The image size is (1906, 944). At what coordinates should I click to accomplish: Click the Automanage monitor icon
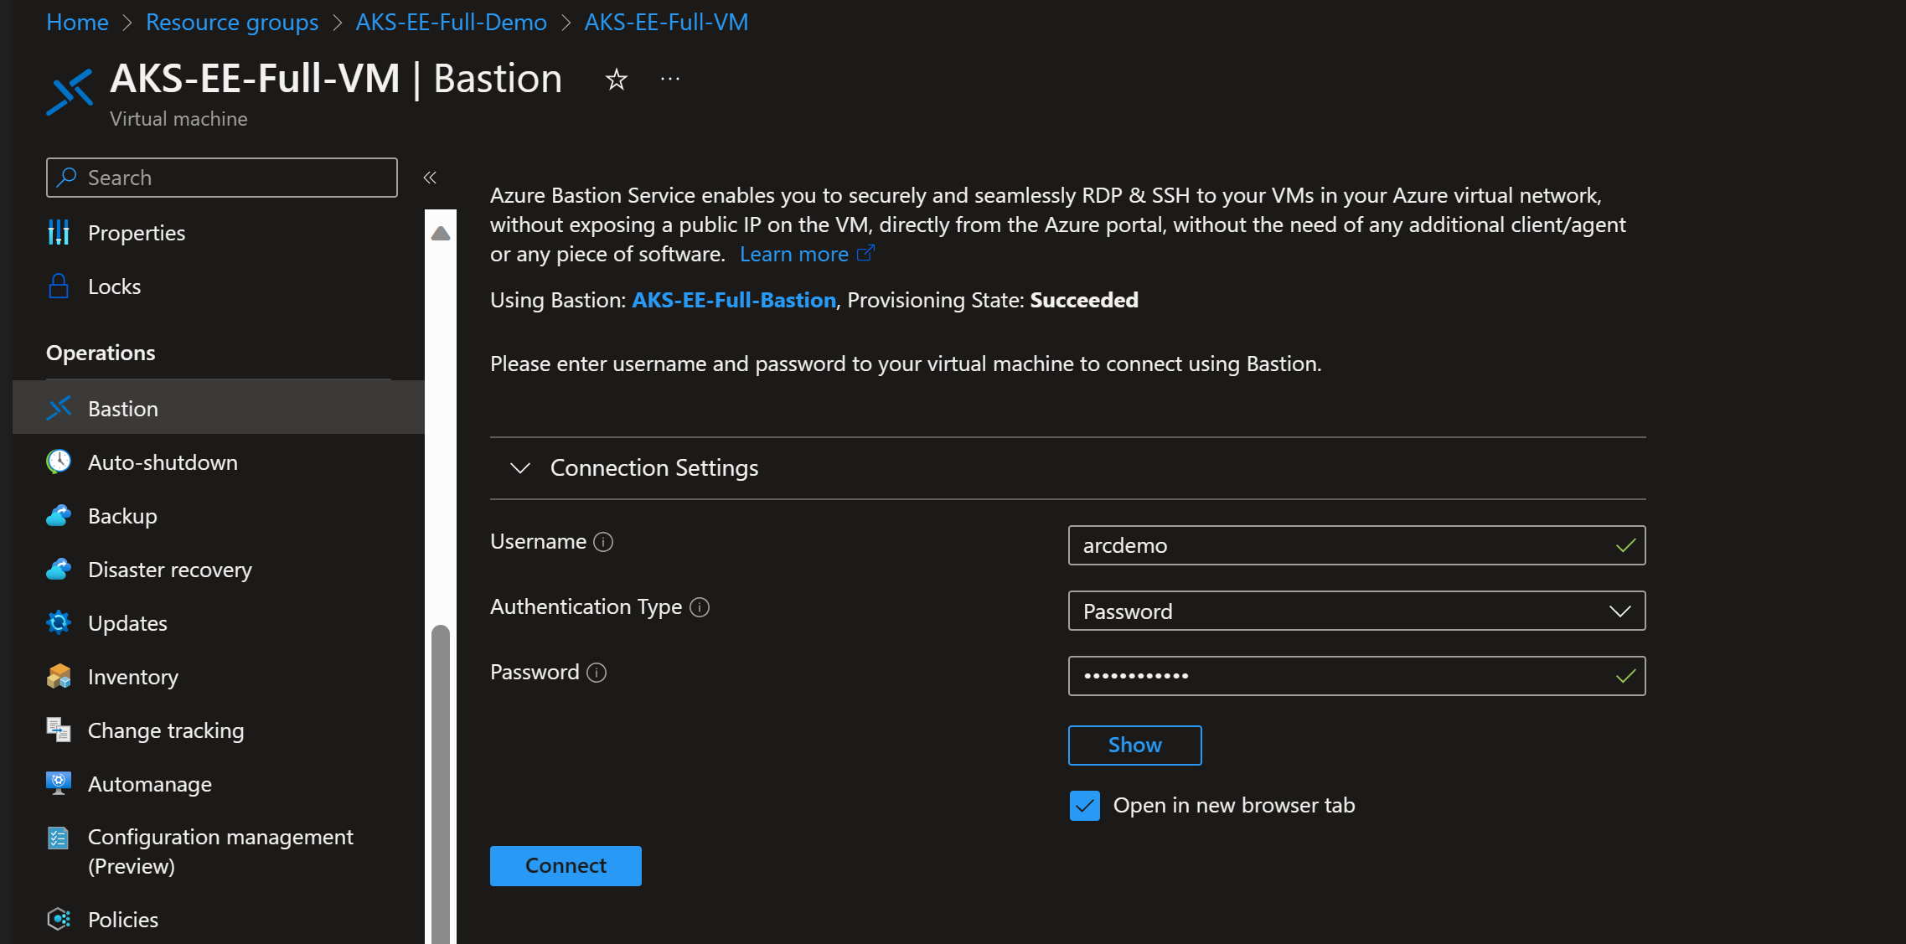pyautogui.click(x=59, y=783)
